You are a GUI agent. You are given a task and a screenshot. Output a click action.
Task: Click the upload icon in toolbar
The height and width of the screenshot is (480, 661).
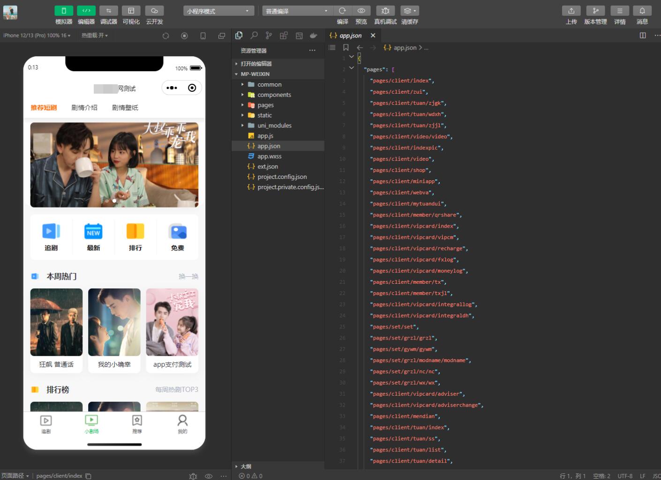pyautogui.click(x=571, y=11)
